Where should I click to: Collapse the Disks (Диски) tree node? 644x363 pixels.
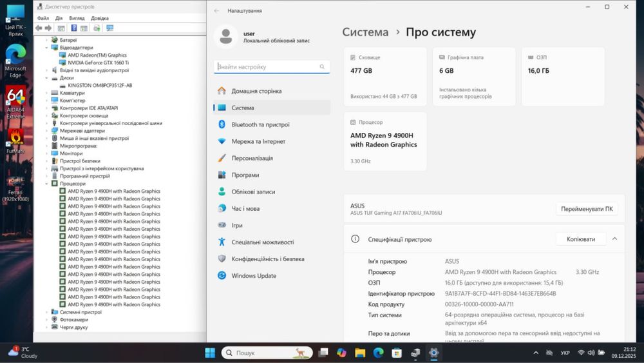[46, 78]
